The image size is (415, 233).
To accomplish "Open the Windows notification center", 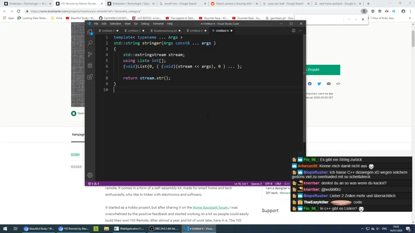I will pos(409,229).
